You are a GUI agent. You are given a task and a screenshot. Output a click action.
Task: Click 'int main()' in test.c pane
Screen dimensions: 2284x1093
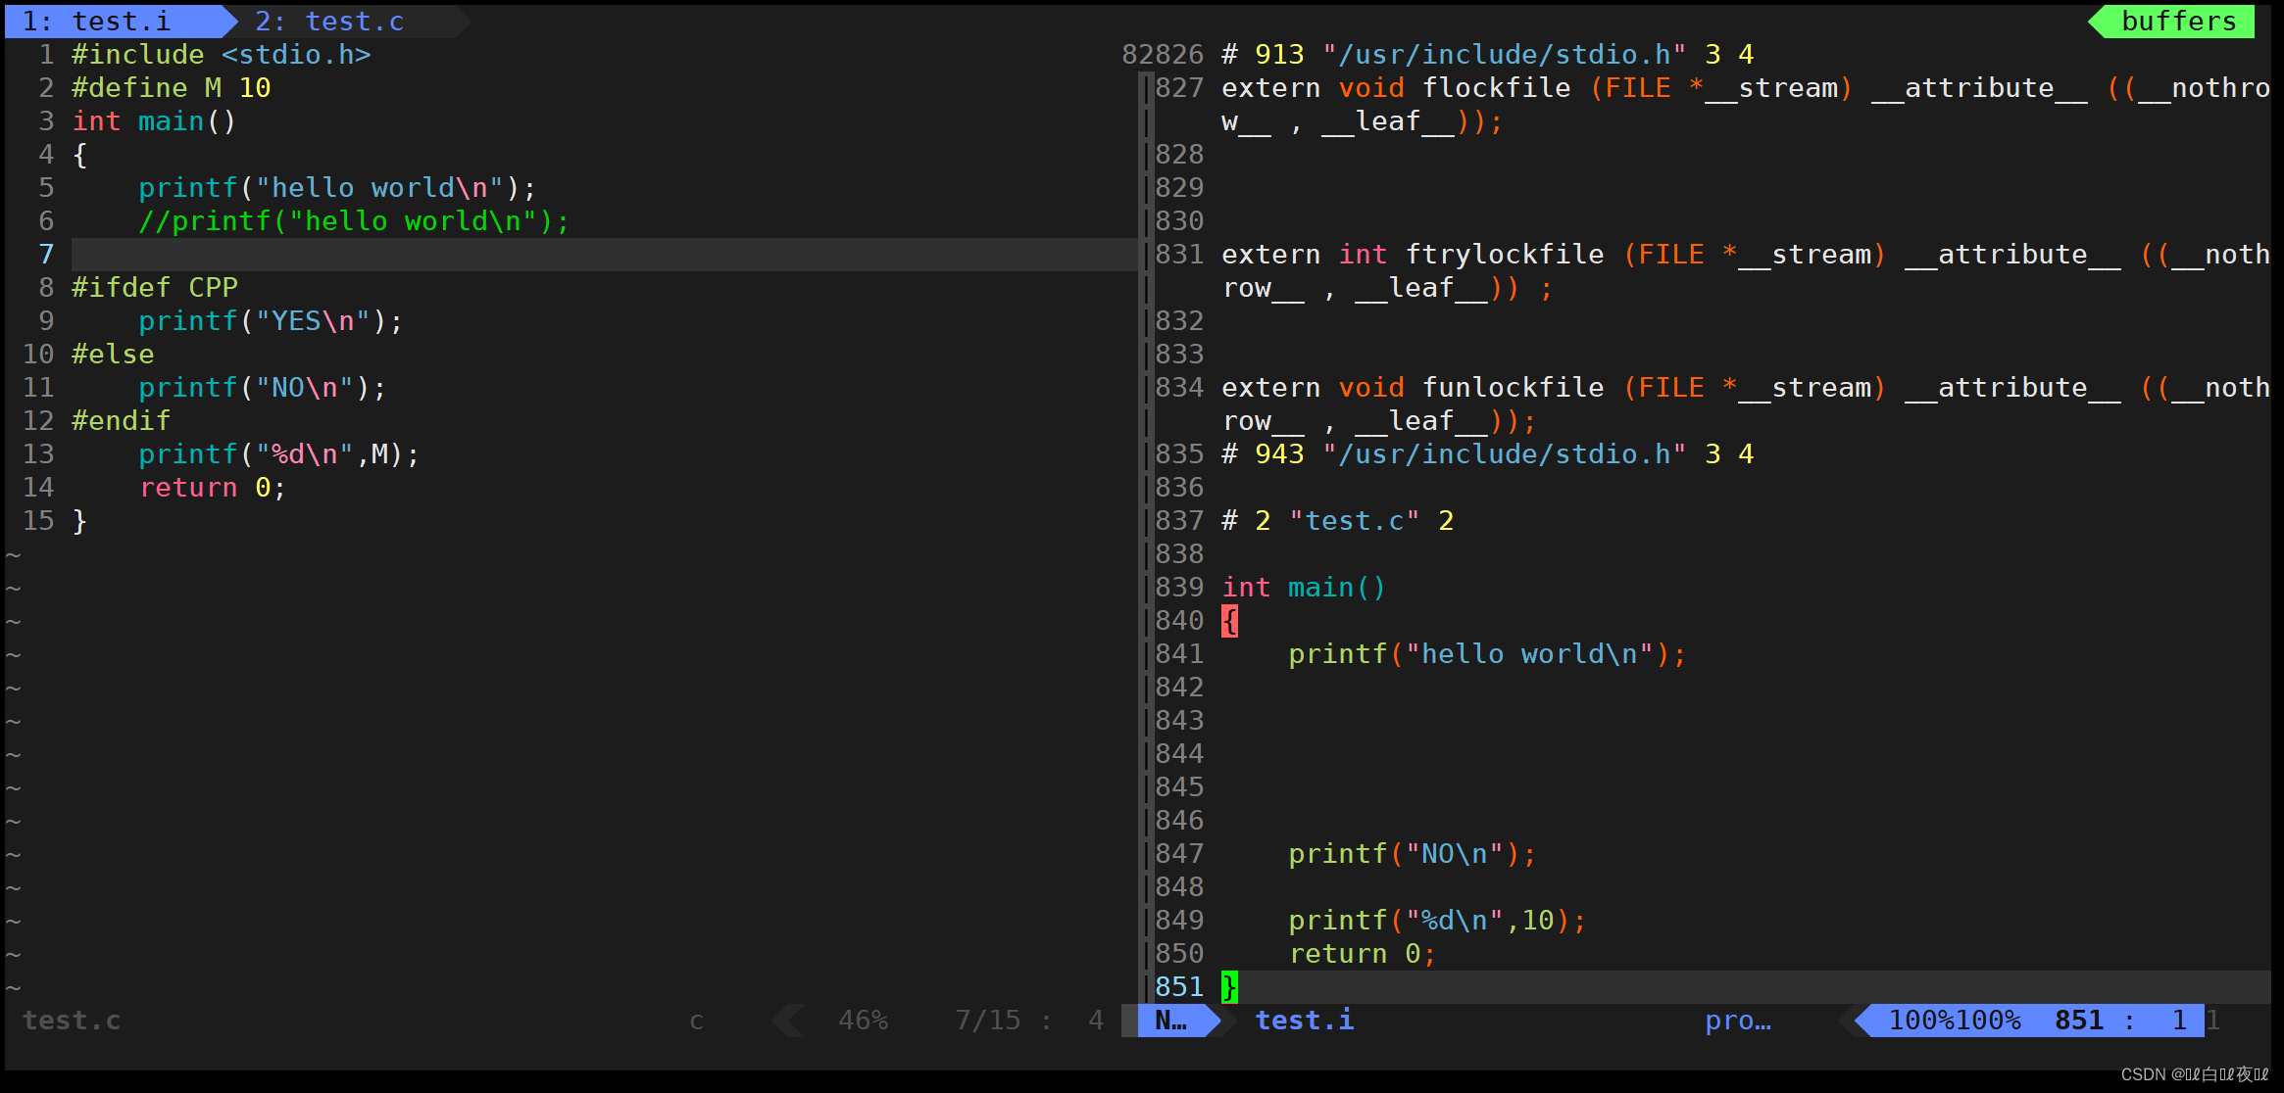pyautogui.click(x=154, y=121)
